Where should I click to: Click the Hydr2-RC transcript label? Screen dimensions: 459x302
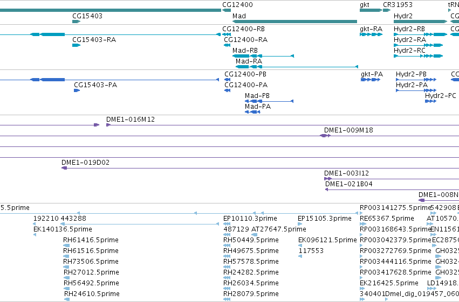(x=409, y=51)
